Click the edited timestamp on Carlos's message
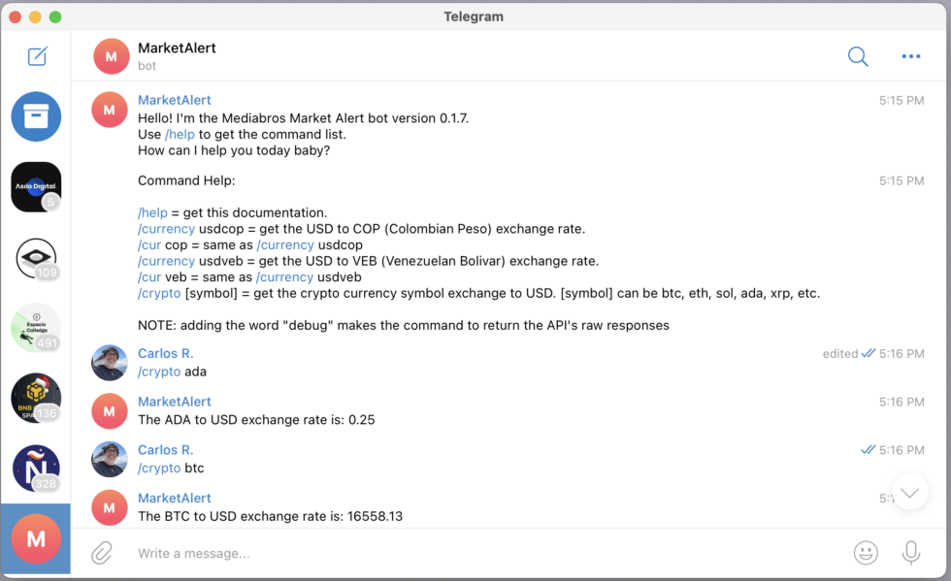 click(x=839, y=353)
